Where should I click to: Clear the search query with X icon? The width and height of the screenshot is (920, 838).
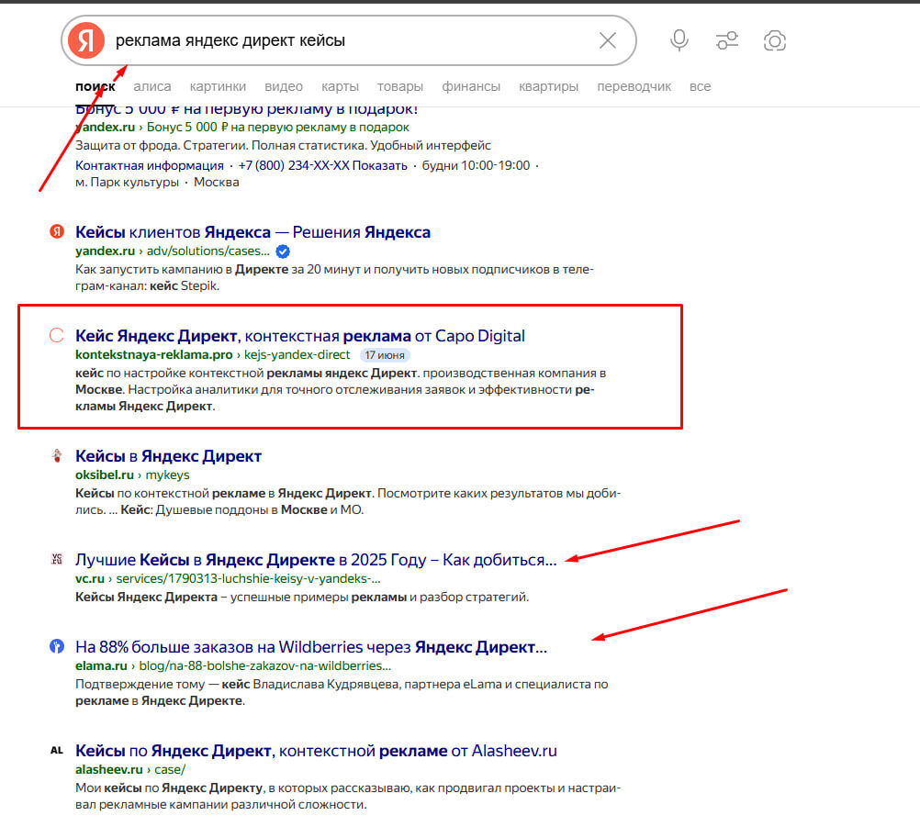[607, 40]
